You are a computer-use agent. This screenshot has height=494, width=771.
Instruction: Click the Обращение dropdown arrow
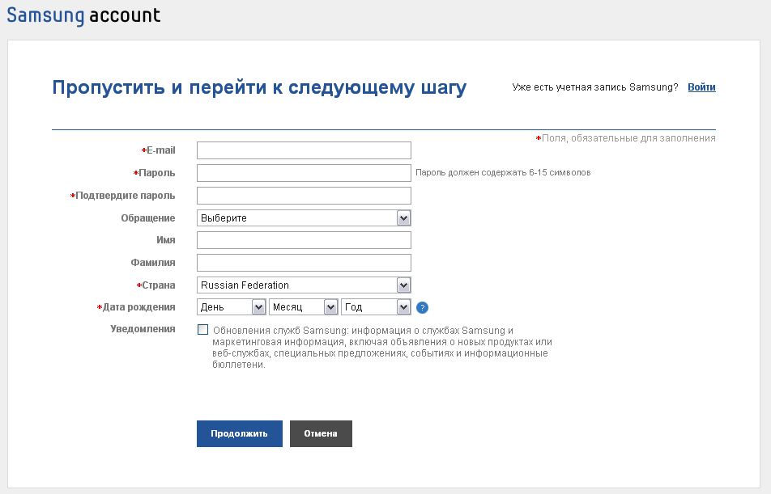403,218
